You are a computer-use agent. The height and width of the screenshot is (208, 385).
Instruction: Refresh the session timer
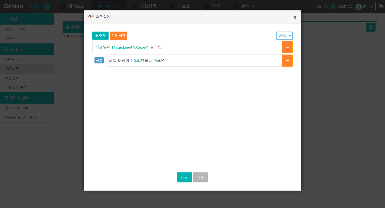pyautogui.click(x=350, y=6)
